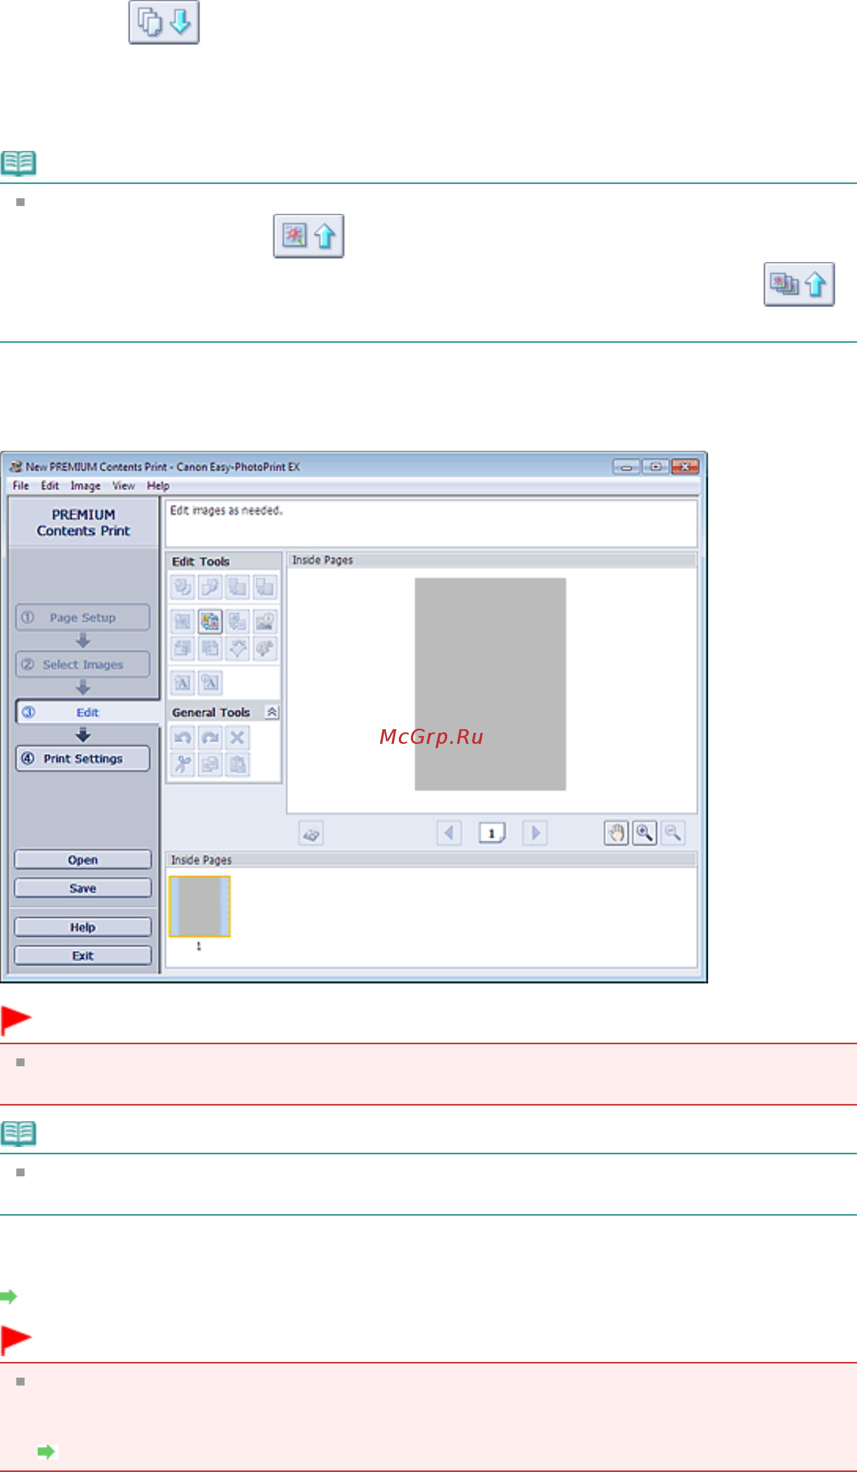Click the rotate-right image tool

pyautogui.click(x=210, y=587)
